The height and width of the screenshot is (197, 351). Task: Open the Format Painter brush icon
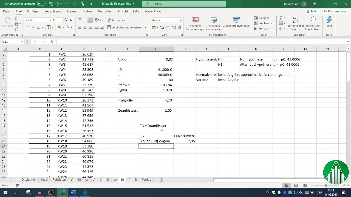pyautogui.click(x=16, y=29)
